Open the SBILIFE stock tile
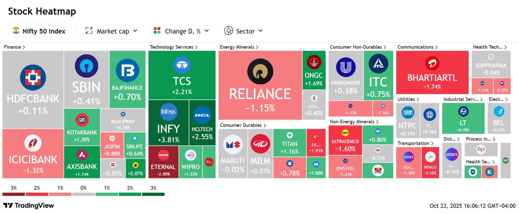This screenshot has width=519, height=214. (135, 146)
